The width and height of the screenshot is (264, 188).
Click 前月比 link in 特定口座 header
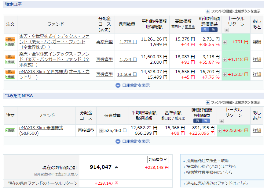tap(190, 27)
